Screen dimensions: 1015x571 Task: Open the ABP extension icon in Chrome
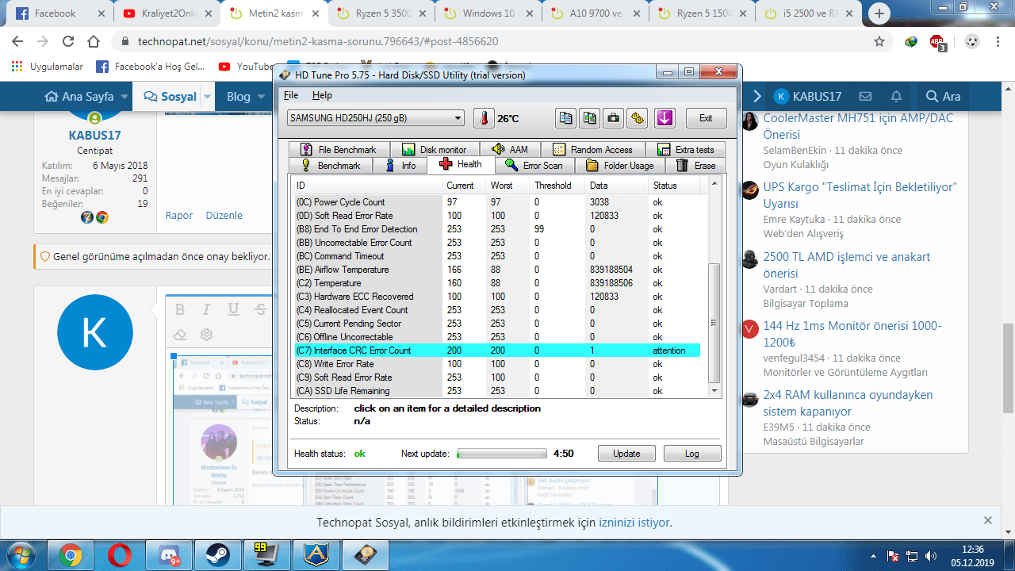pos(937,43)
